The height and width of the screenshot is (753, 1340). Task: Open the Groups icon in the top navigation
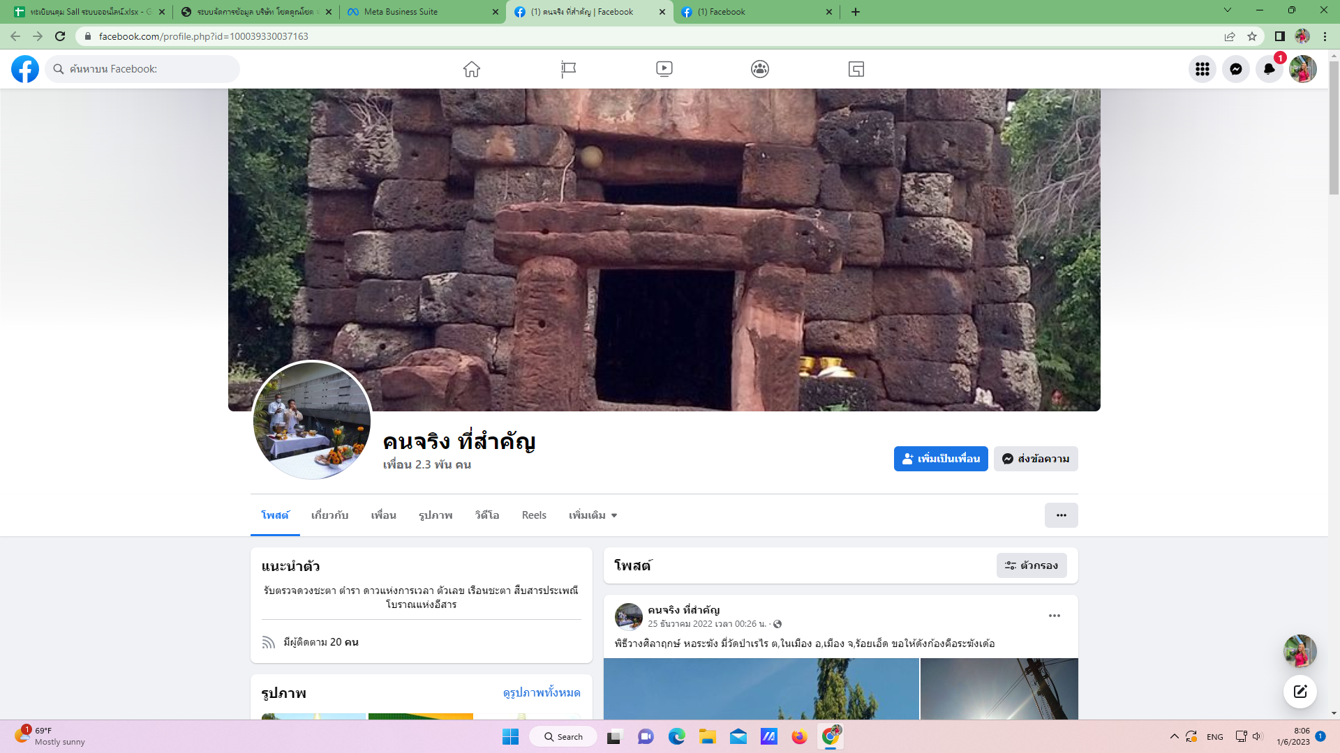point(760,69)
